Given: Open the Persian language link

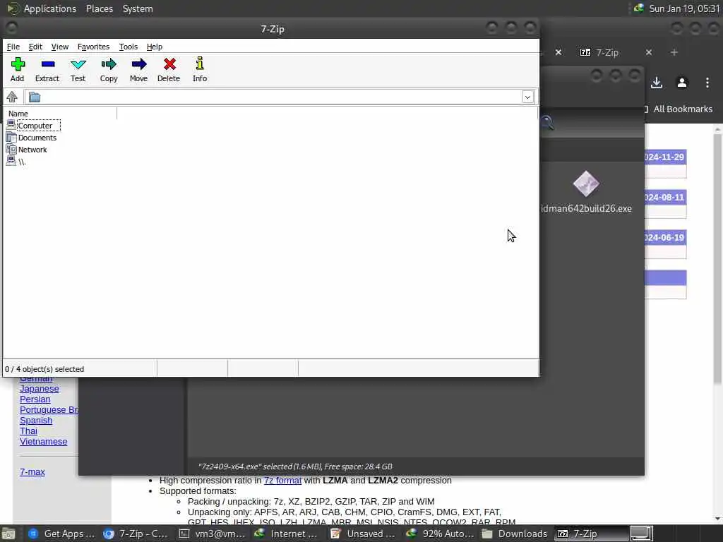Looking at the screenshot, I should pyautogui.click(x=35, y=399).
